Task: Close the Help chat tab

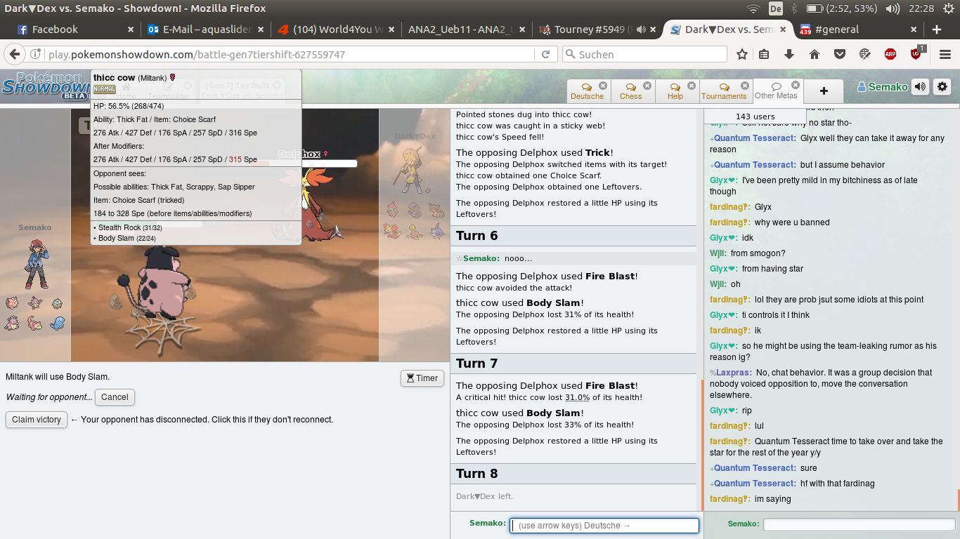Action: 692,86
